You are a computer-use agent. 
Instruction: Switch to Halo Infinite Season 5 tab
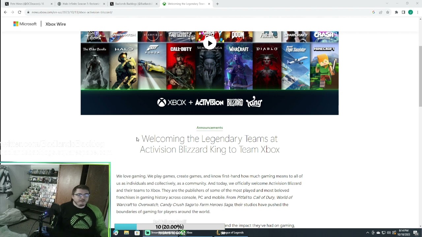click(81, 4)
